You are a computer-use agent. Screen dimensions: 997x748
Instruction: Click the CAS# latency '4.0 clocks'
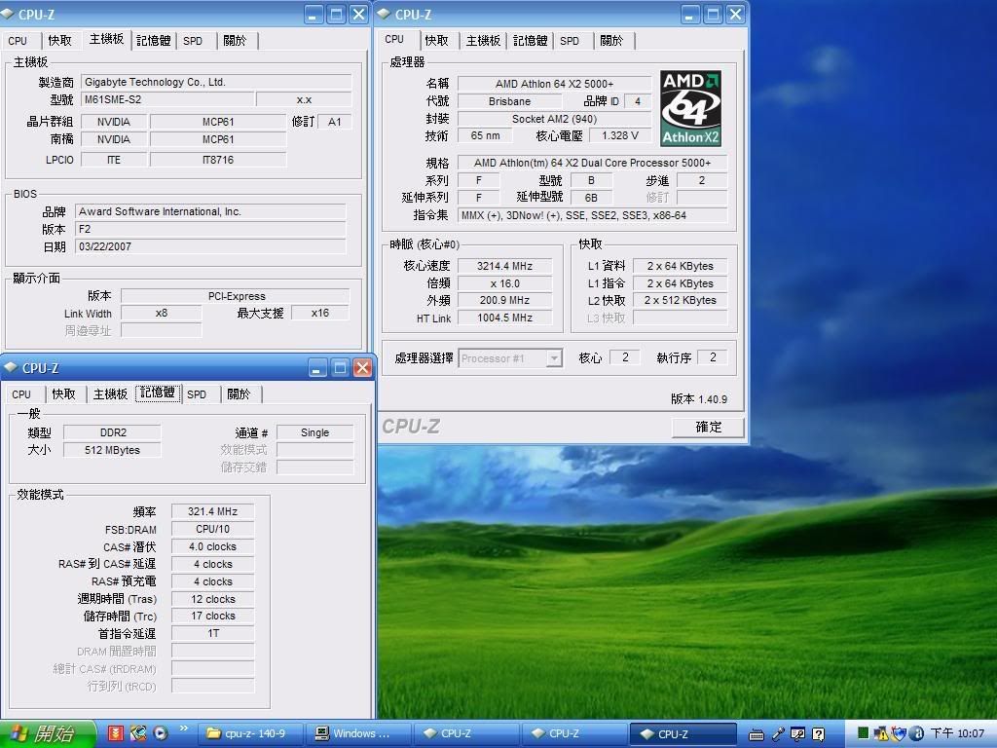click(x=213, y=547)
